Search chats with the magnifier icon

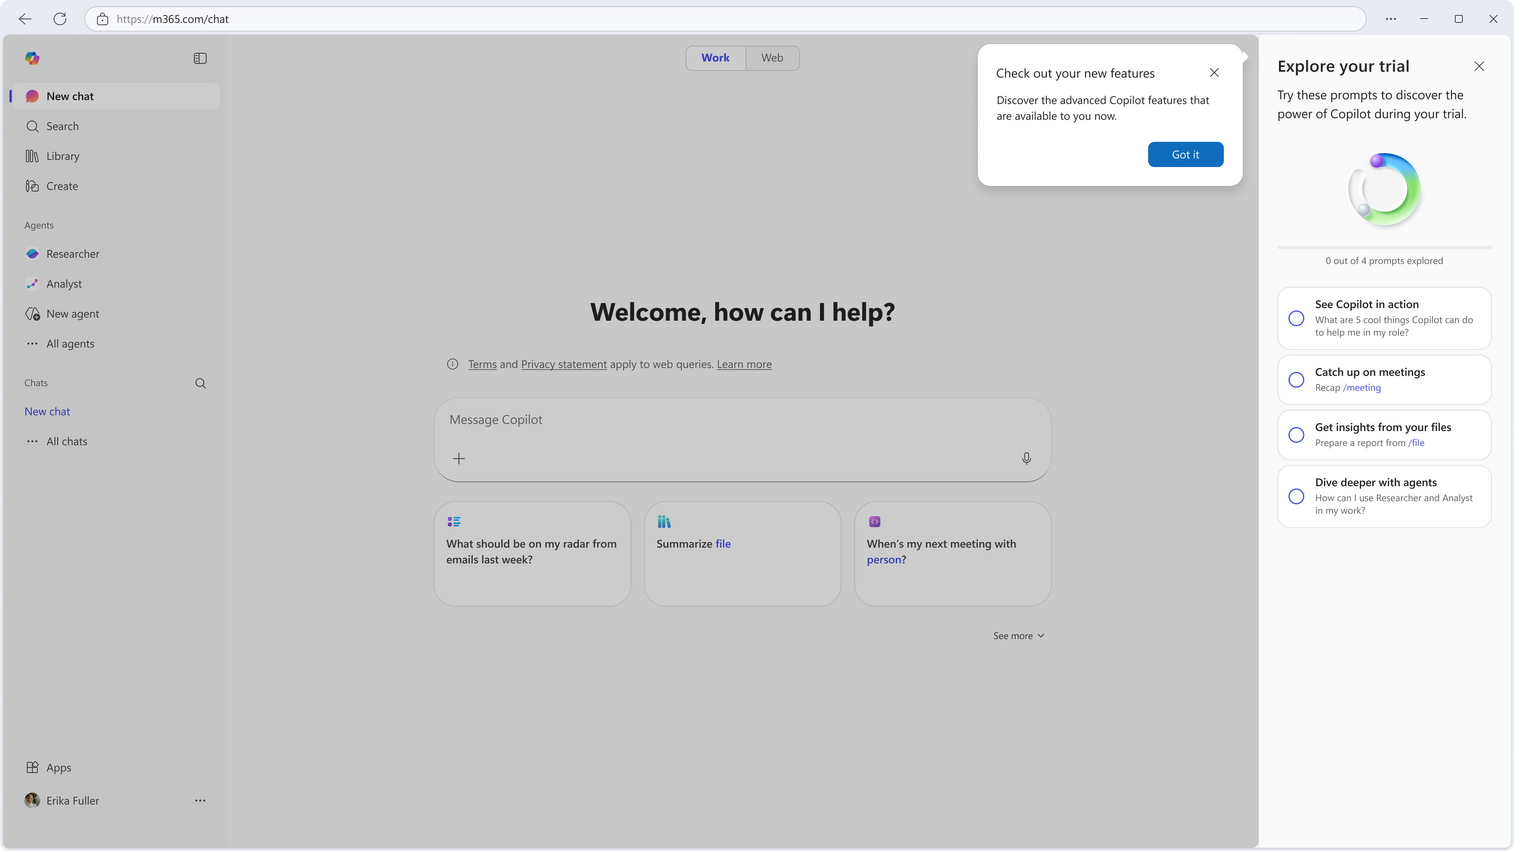200,383
